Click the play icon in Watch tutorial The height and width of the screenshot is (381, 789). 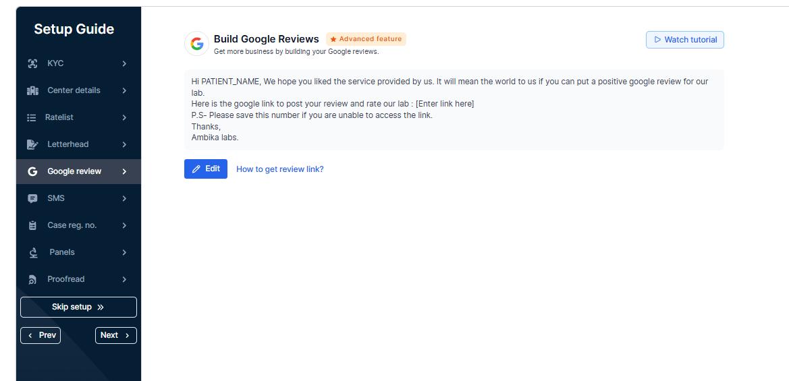tap(657, 40)
